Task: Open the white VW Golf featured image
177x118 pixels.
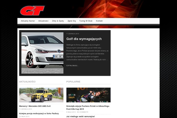Action: coord(42,53)
